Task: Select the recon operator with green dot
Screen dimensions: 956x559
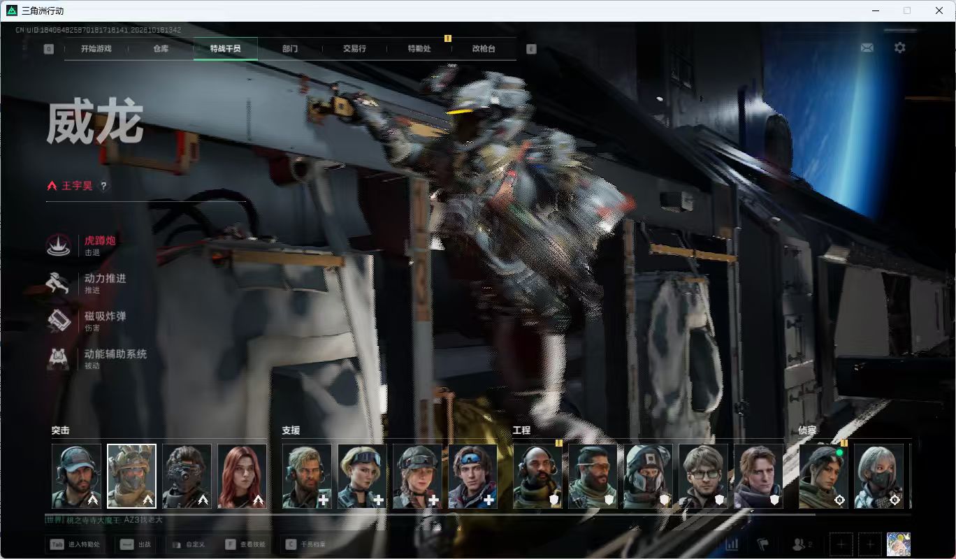Action: pos(823,476)
